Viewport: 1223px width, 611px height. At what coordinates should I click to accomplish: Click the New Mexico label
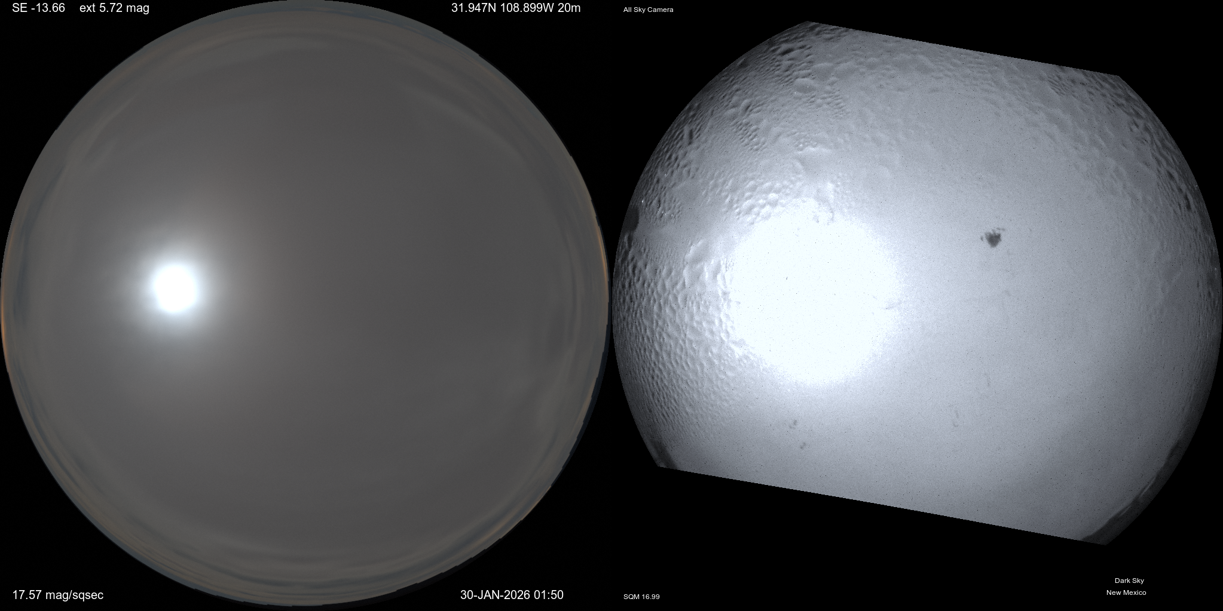(x=1126, y=592)
